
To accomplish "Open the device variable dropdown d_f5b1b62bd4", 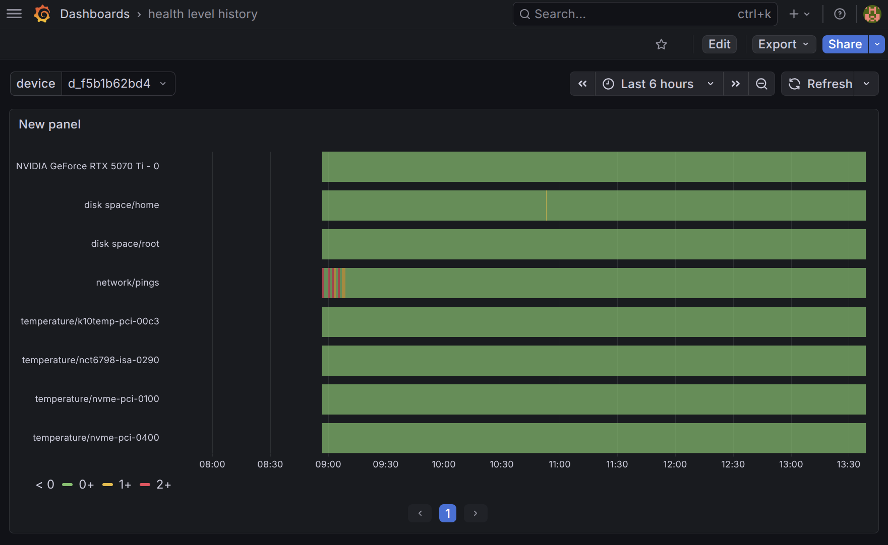I will tap(119, 84).
